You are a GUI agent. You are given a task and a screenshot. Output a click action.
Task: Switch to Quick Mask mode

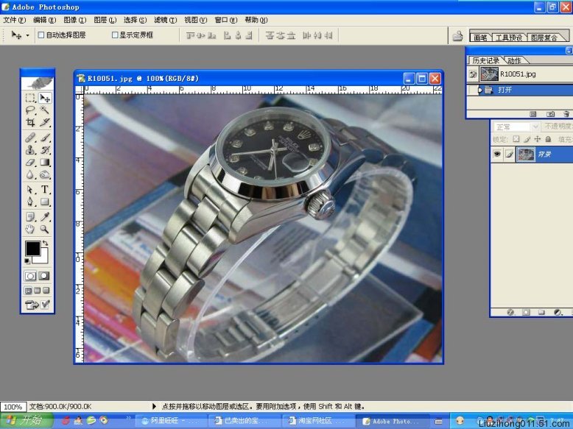45,276
